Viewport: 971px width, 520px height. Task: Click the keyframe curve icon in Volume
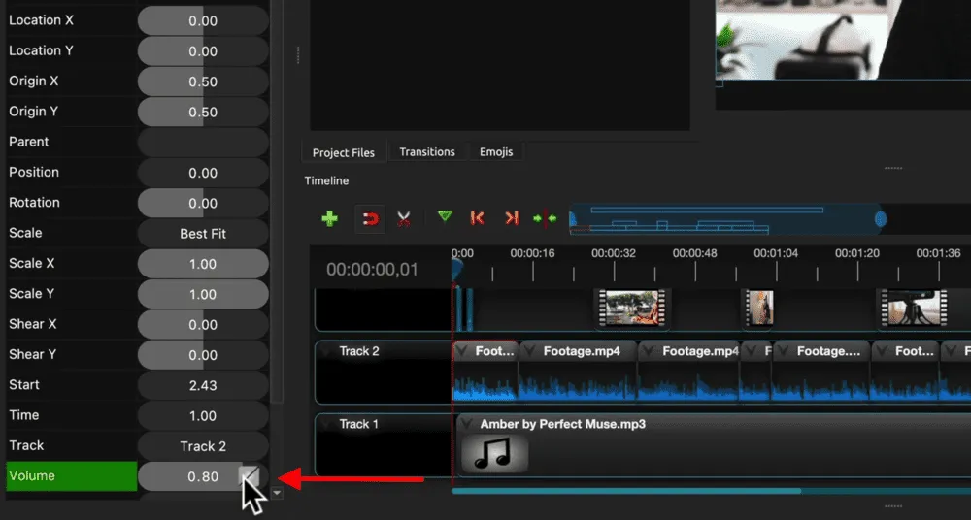[250, 475]
